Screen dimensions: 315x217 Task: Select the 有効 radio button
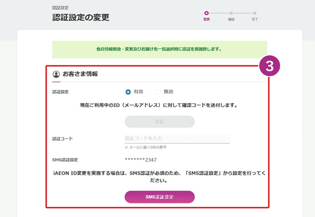(x=128, y=92)
